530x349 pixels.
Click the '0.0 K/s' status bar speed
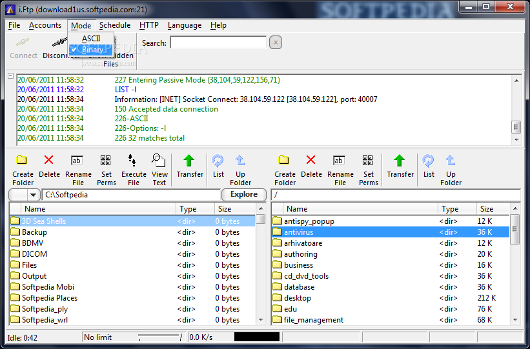(x=201, y=337)
